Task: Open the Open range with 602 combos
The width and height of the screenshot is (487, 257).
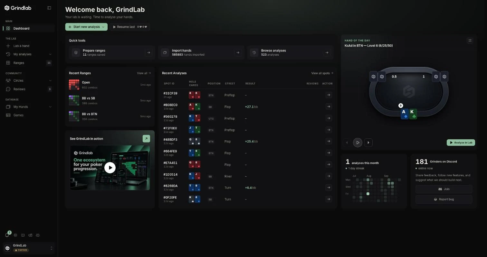Action: point(110,85)
